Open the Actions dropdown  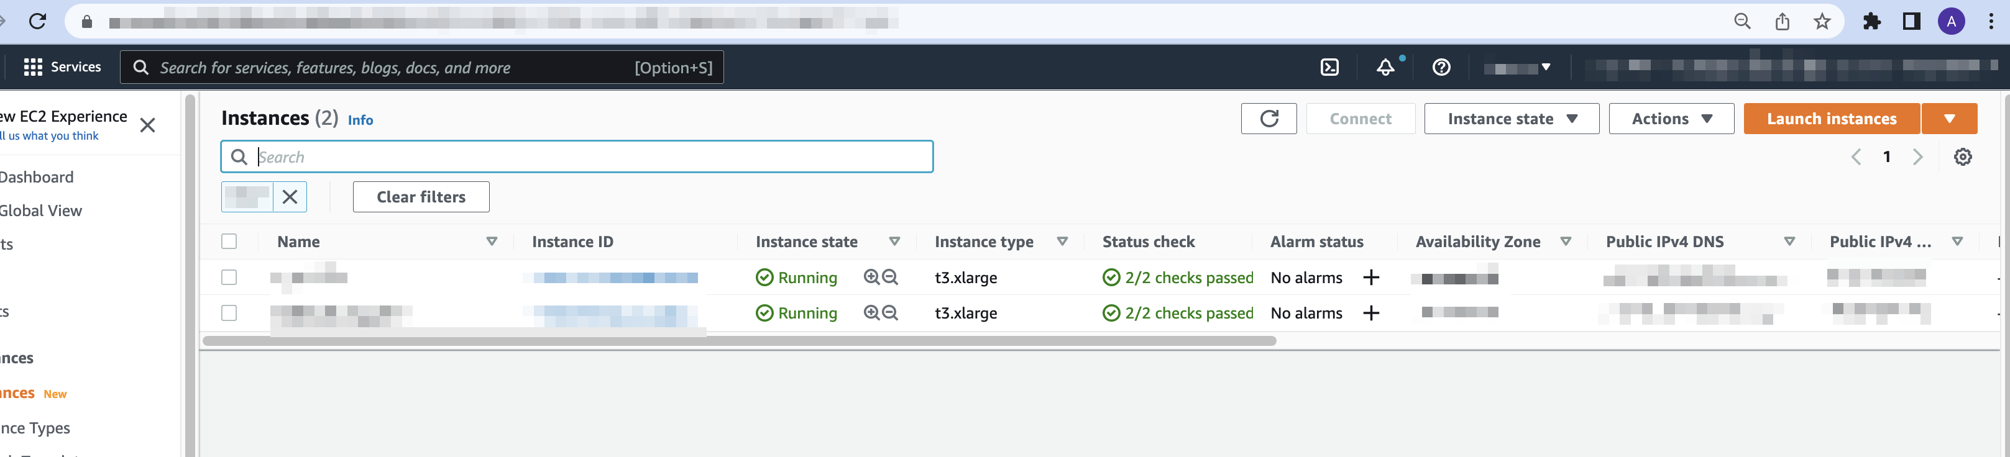[1671, 119]
